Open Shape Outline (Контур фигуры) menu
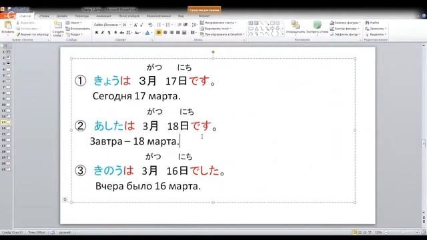The width and height of the screenshot is (427, 240). point(344,29)
